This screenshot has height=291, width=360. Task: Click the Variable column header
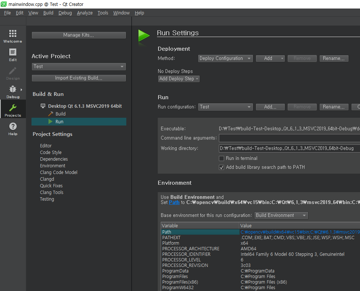click(200, 225)
